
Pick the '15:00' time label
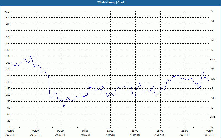tap(135, 131)
